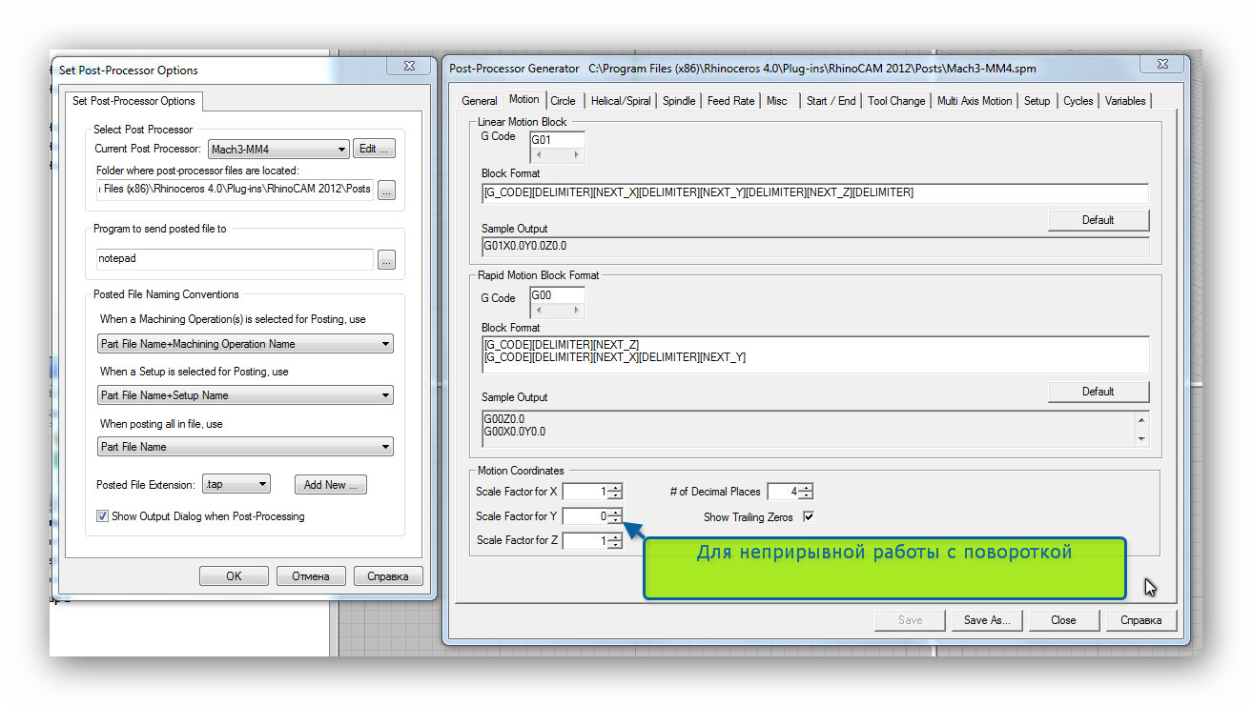Image resolution: width=1252 pixels, height=706 pixels.
Task: Close the Post-Processor Generator window
Action: tap(1163, 65)
